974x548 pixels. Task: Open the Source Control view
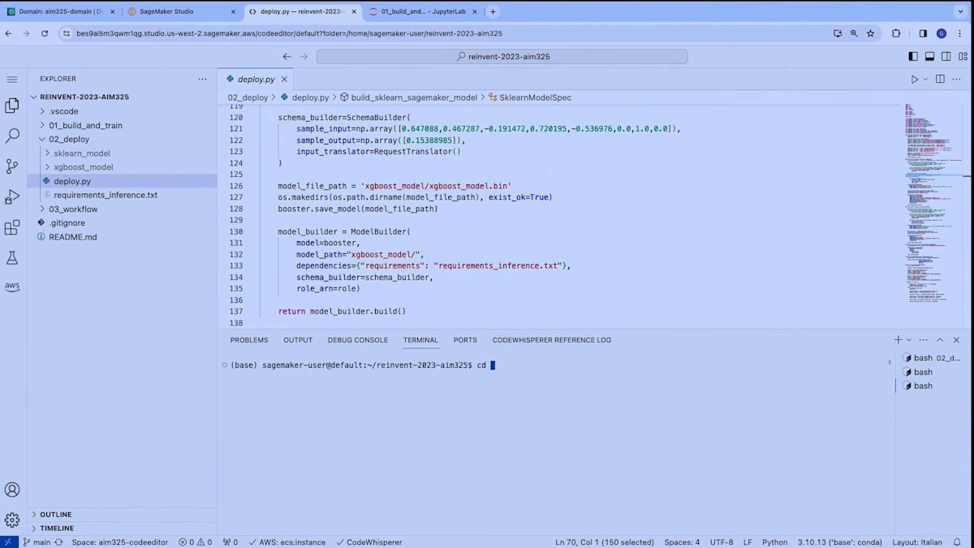pos(12,166)
